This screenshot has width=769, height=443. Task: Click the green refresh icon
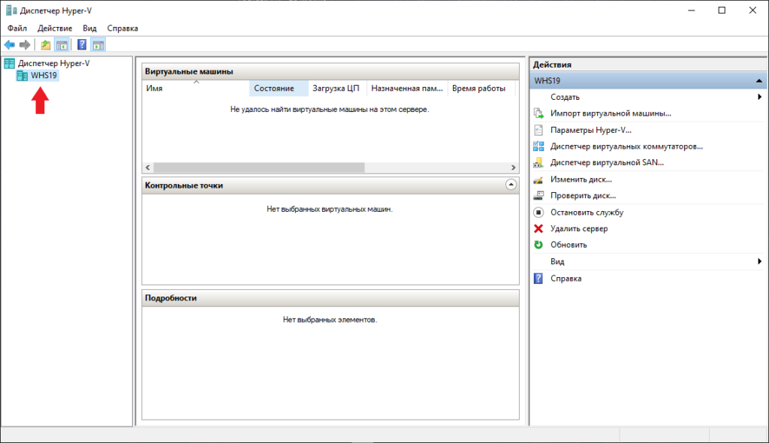(538, 245)
